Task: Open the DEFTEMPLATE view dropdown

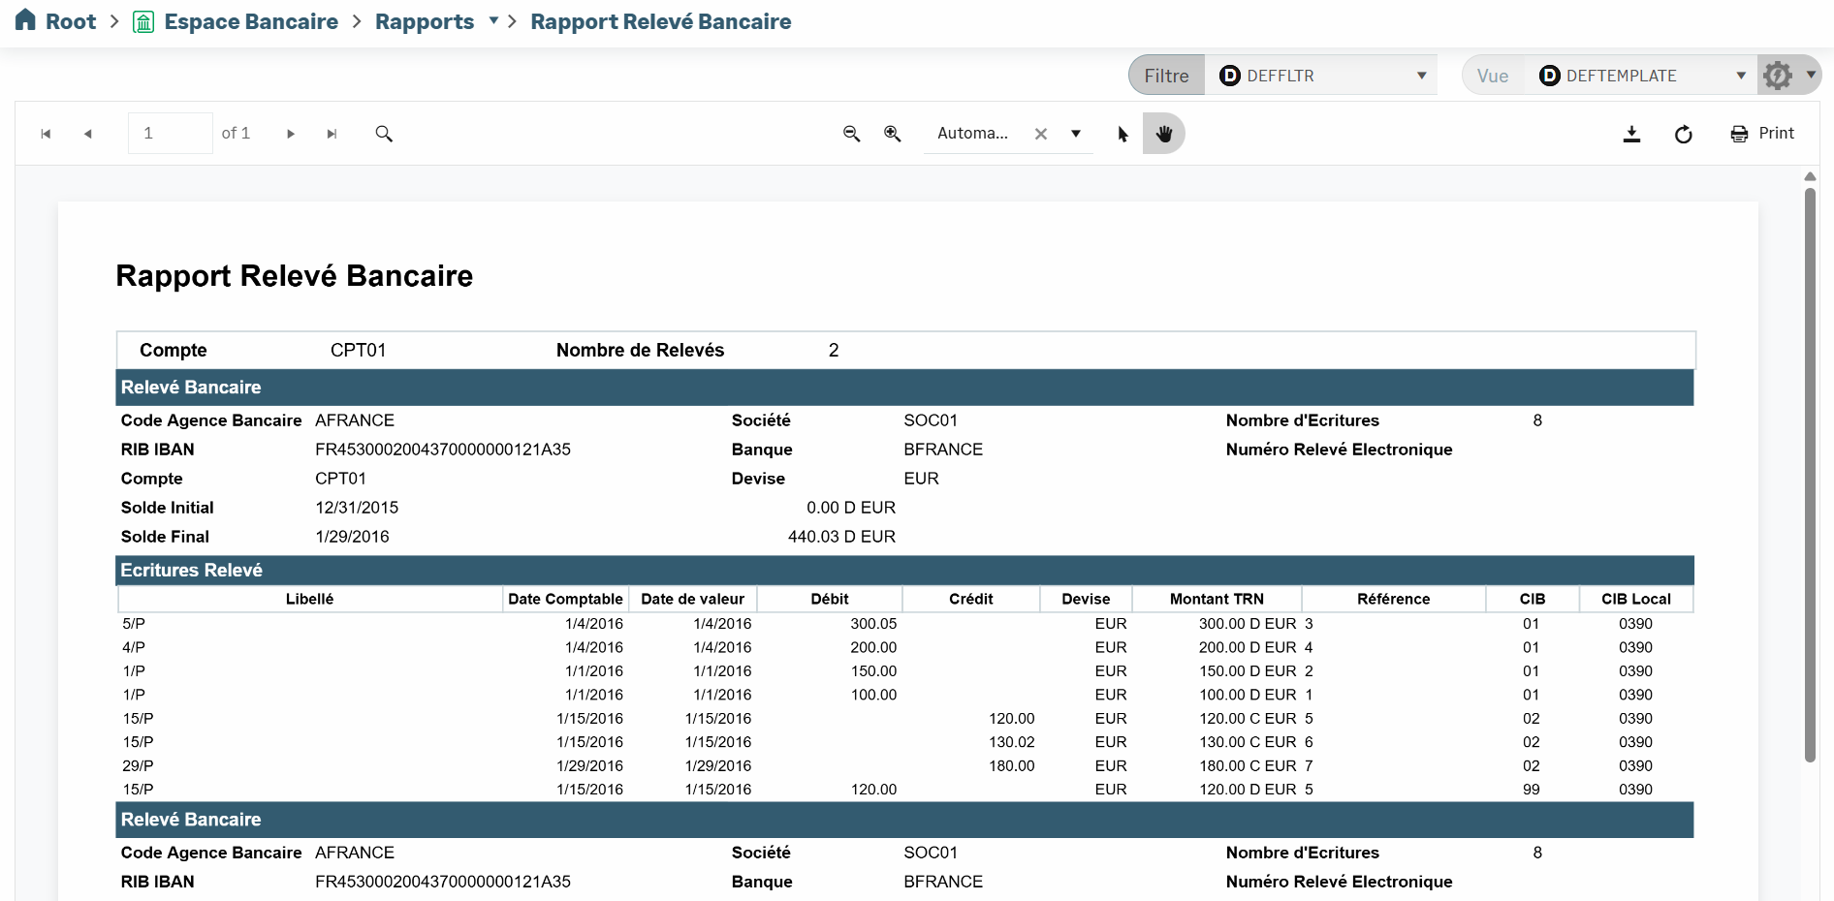Action: pyautogui.click(x=1740, y=76)
